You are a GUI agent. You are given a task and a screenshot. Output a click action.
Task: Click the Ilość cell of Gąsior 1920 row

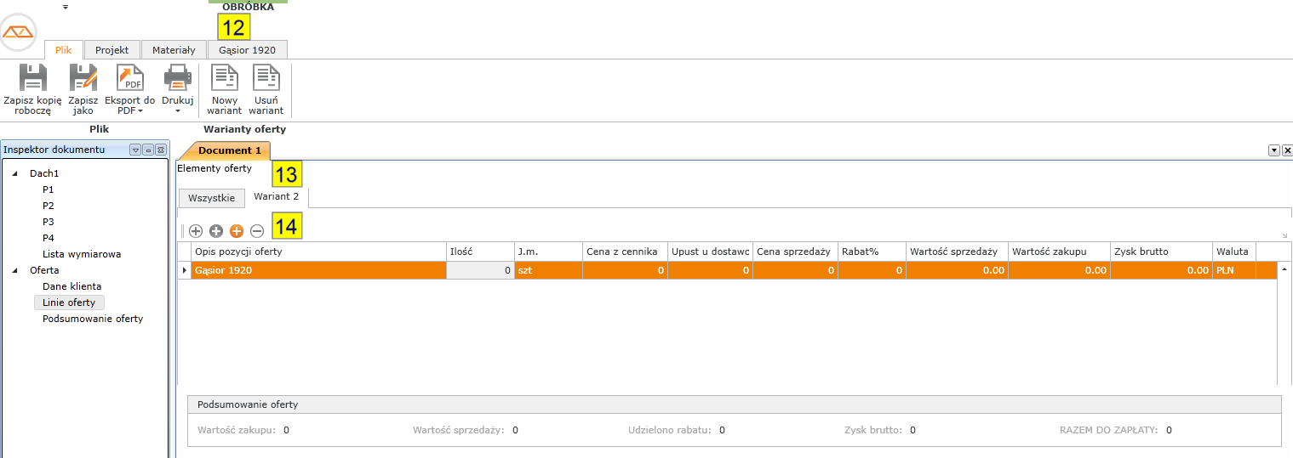point(480,270)
